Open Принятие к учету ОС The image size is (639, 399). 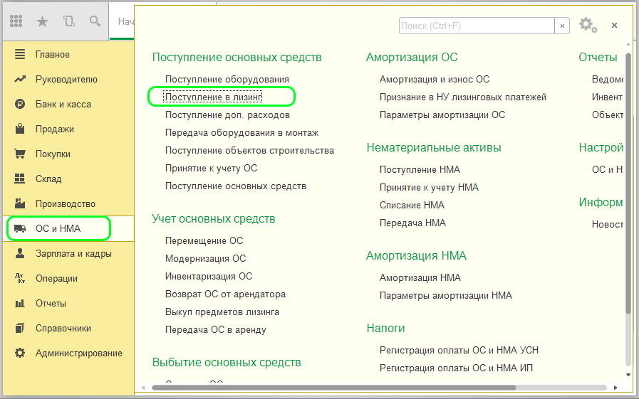click(211, 169)
